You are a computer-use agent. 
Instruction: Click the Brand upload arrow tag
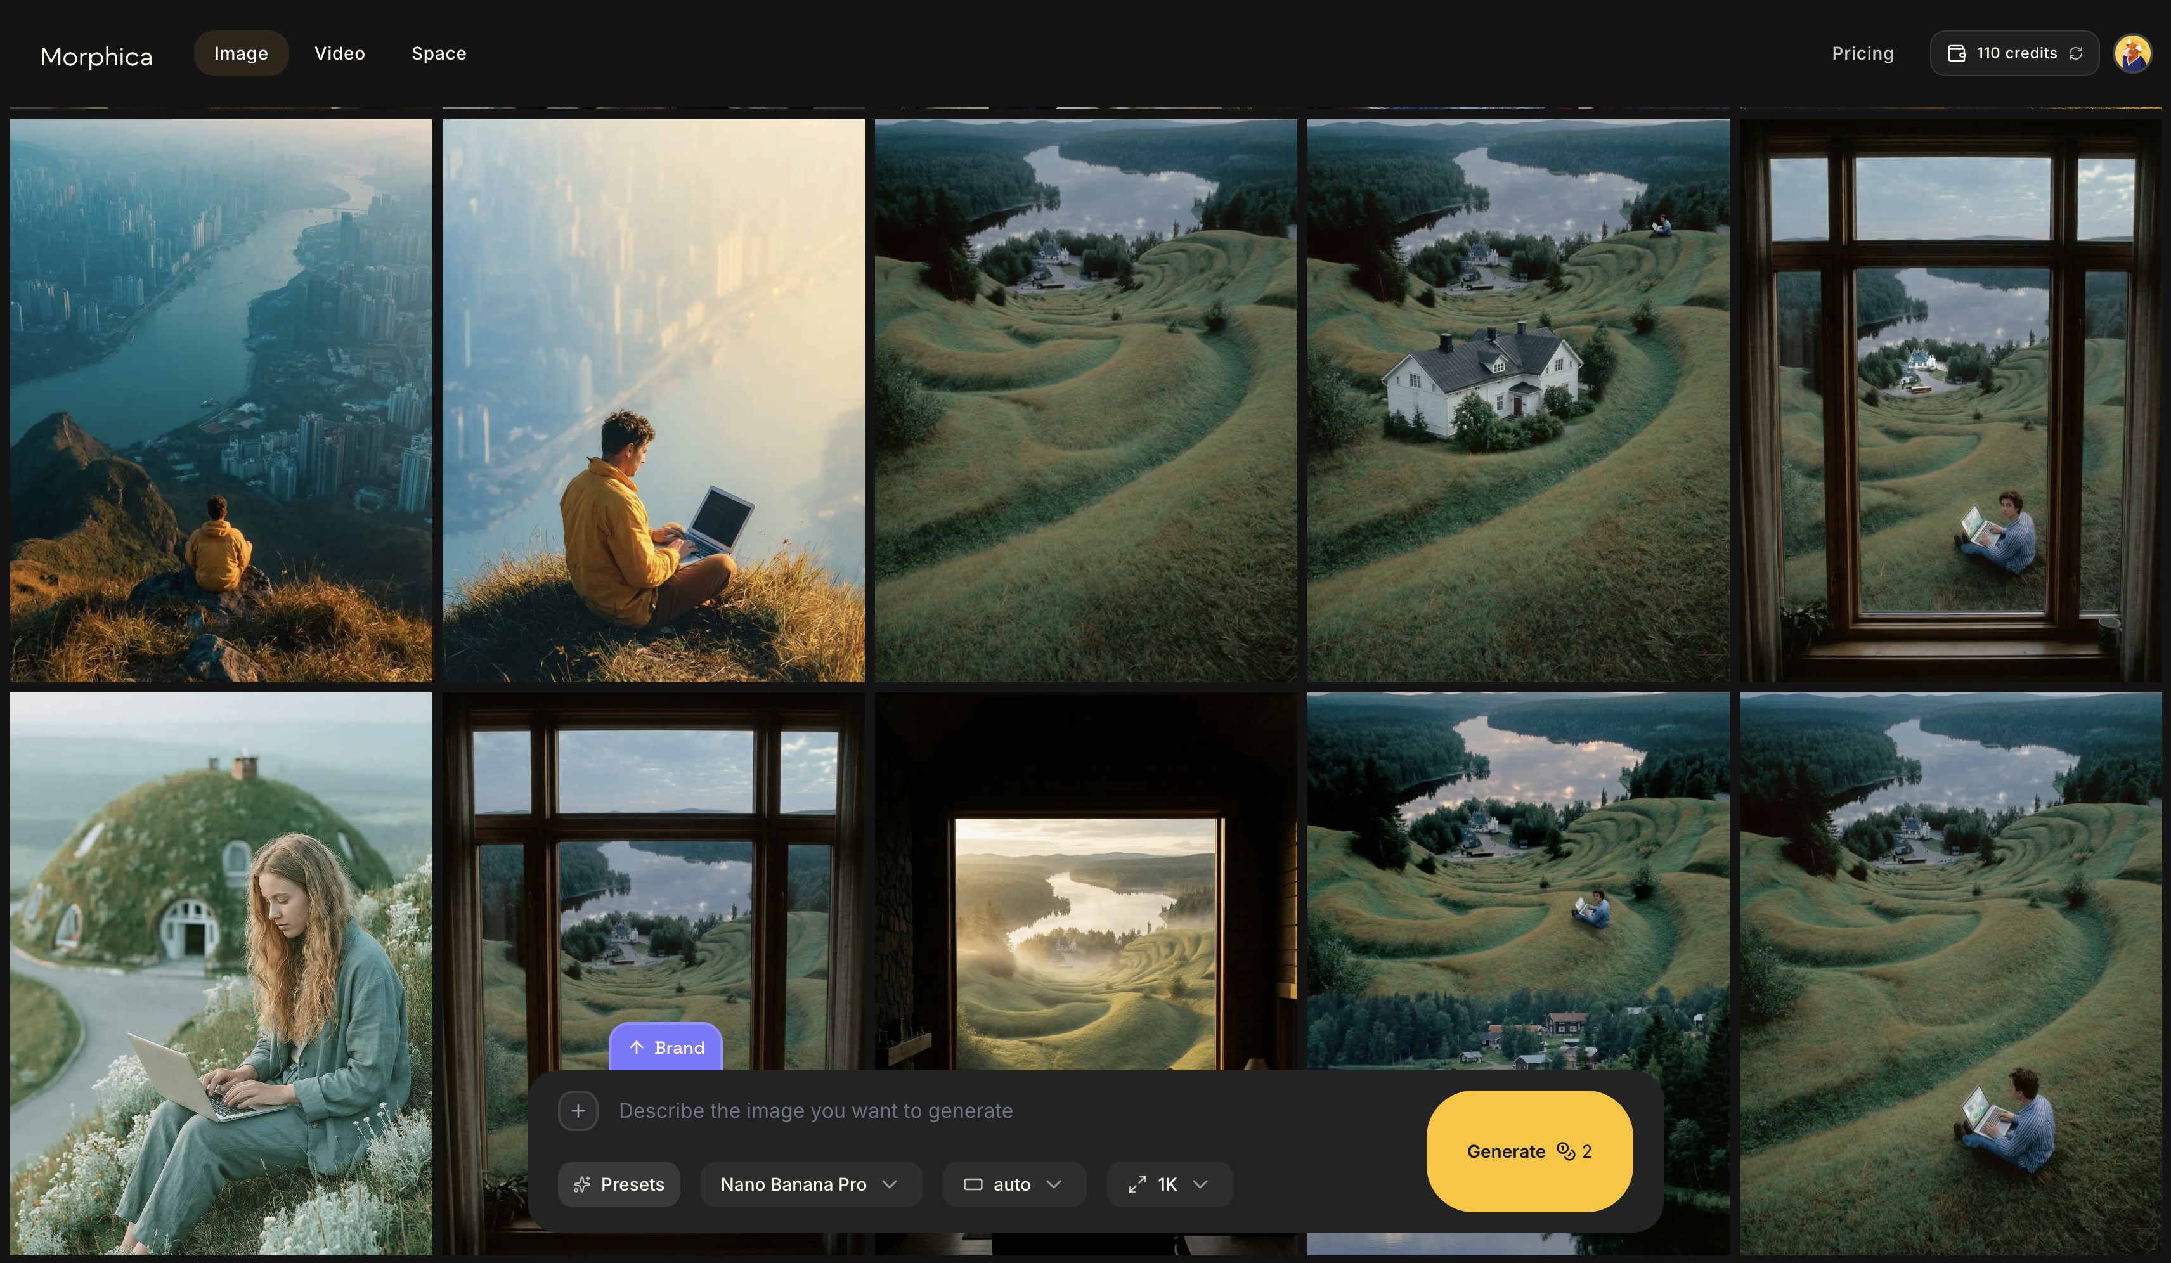tap(665, 1047)
